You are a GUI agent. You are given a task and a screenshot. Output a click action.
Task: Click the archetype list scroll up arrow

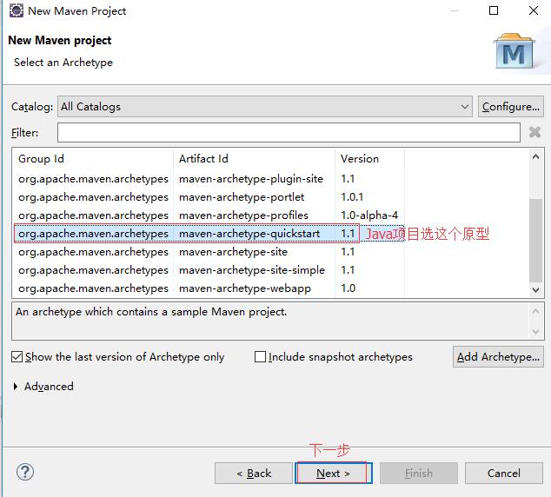click(535, 156)
